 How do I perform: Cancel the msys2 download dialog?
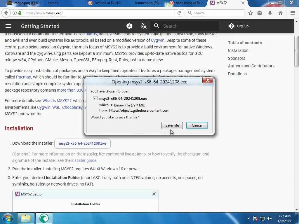pos(197,125)
